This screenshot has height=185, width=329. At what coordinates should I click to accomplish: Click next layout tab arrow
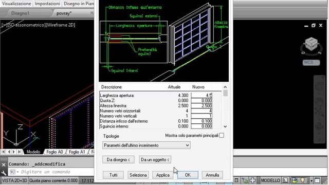pos(14,152)
